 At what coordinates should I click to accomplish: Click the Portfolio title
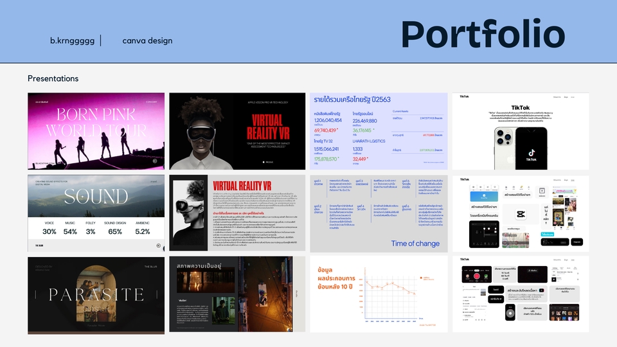[x=483, y=34]
